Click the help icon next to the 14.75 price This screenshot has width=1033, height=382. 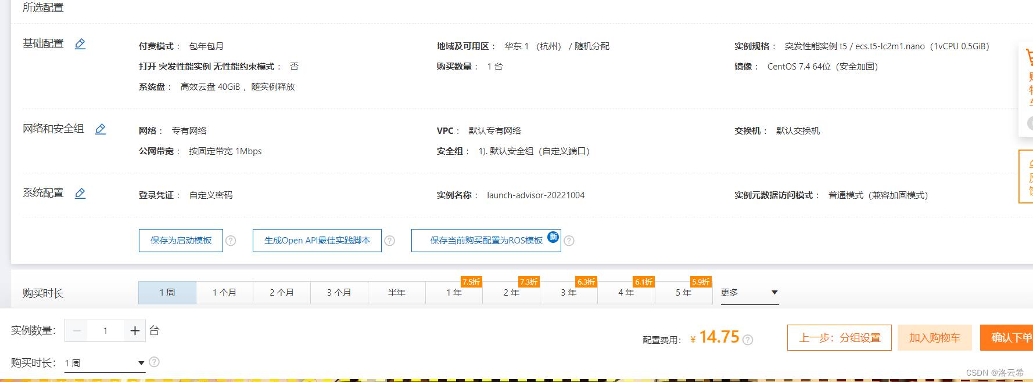[748, 340]
